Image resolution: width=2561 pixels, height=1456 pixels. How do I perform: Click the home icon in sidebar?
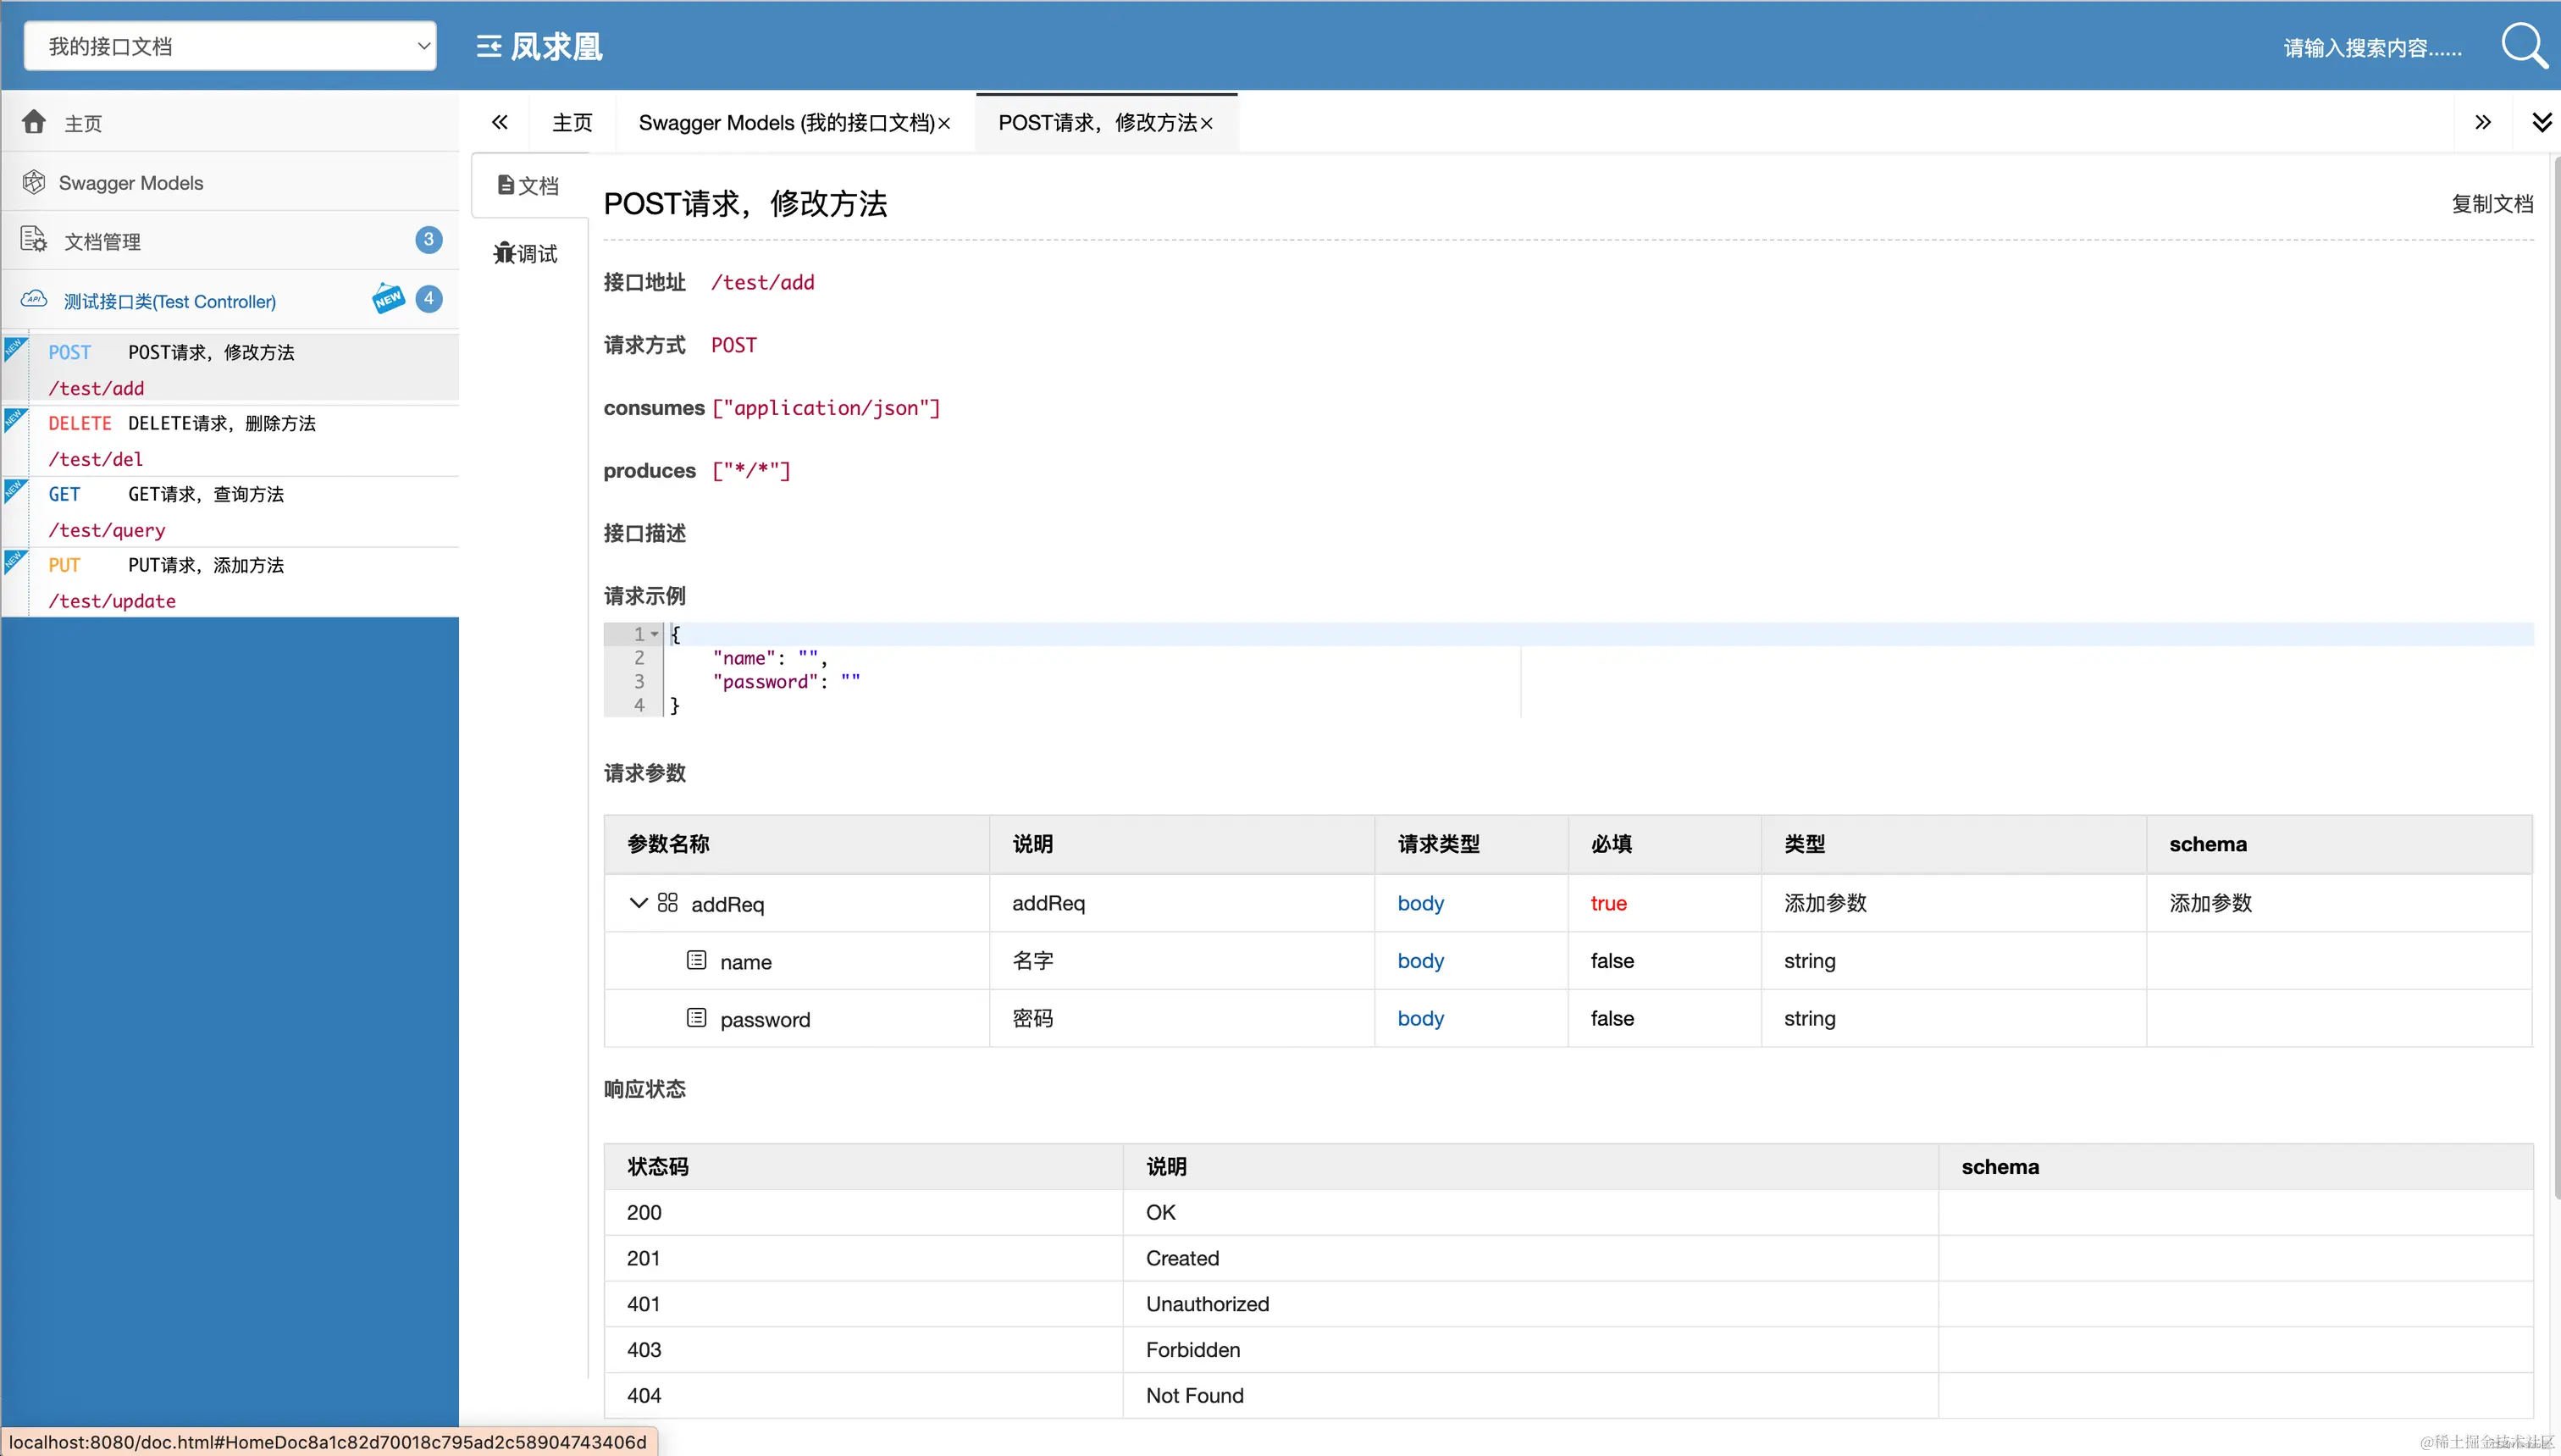coord(34,122)
